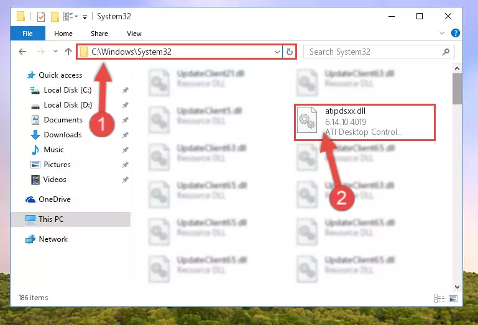Click the atipdsxx.dll gear file icon
The image size is (478, 325).
(307, 120)
